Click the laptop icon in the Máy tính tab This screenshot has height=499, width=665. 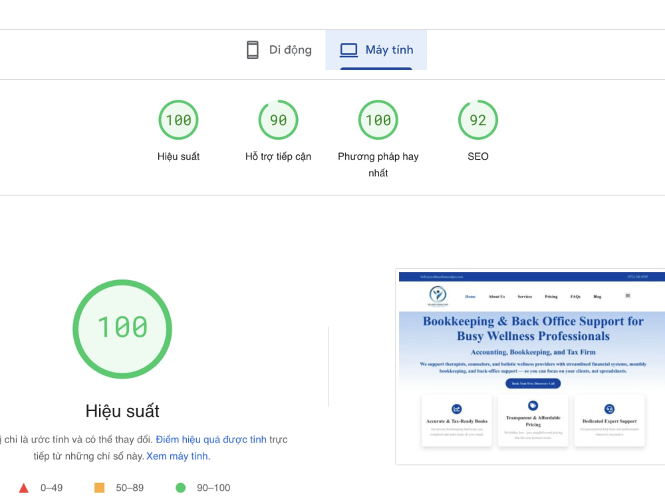[x=348, y=50]
